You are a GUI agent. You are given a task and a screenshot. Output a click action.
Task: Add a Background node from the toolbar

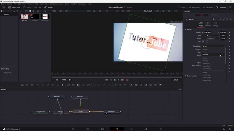coord(22,85)
